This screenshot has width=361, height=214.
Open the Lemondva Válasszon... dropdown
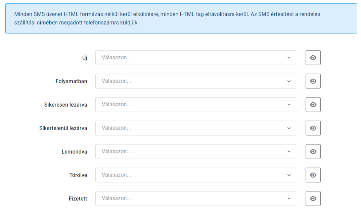point(196,152)
